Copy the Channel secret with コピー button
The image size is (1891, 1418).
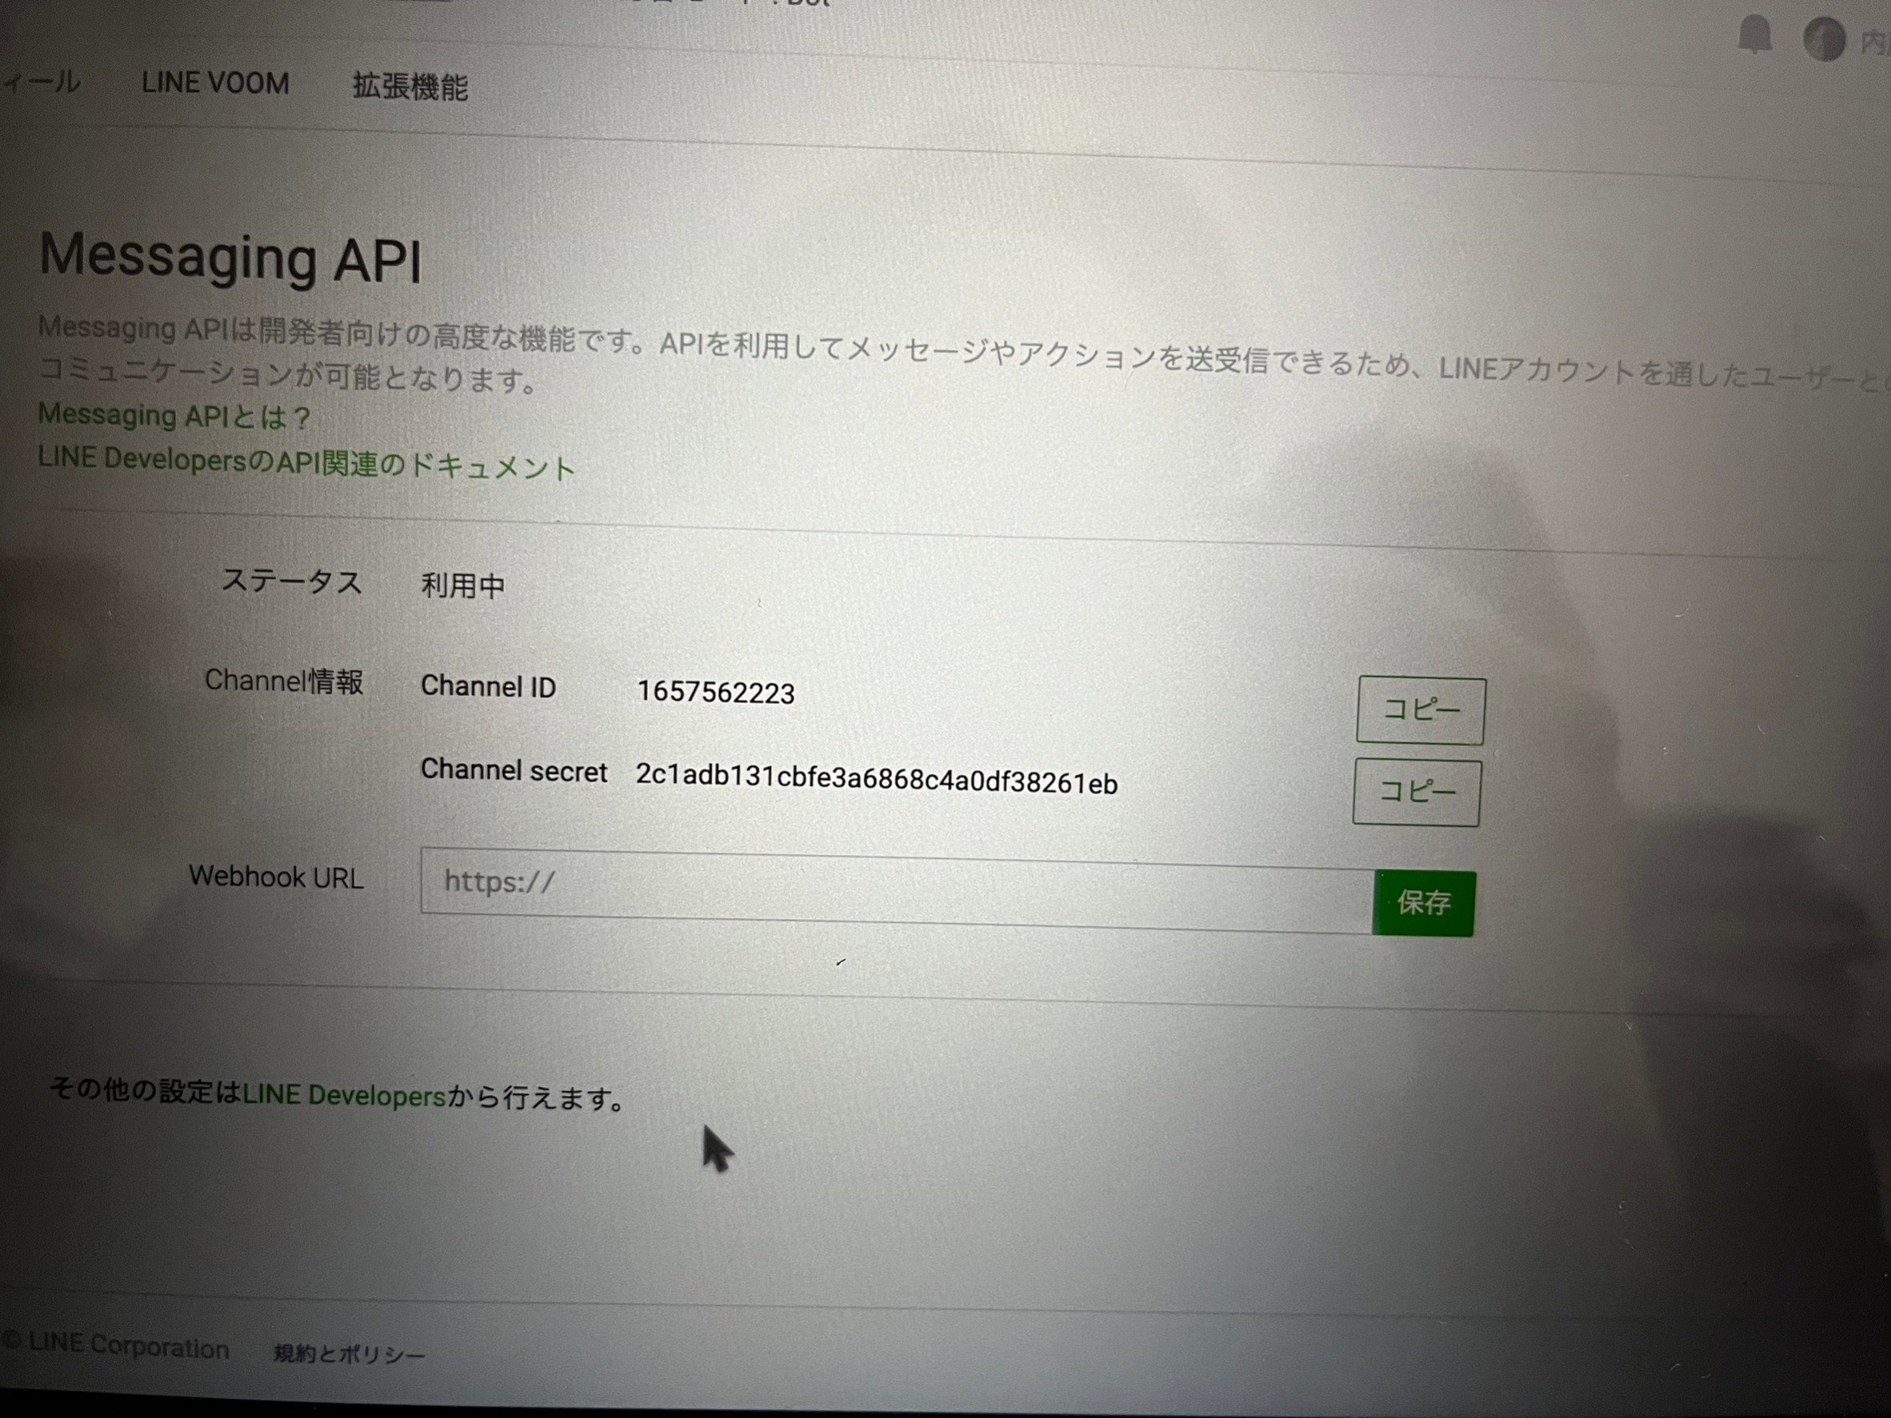click(x=1417, y=792)
